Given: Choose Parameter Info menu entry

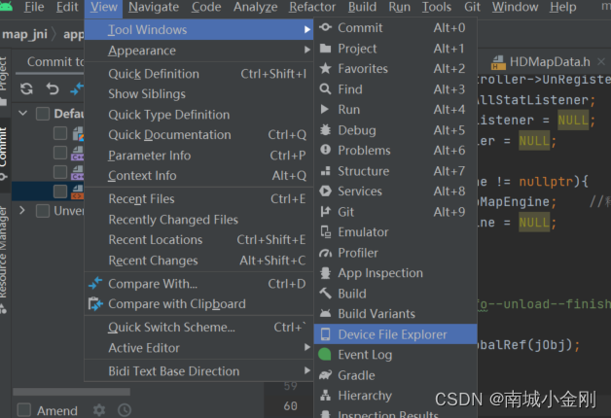Looking at the screenshot, I should [198, 156].
